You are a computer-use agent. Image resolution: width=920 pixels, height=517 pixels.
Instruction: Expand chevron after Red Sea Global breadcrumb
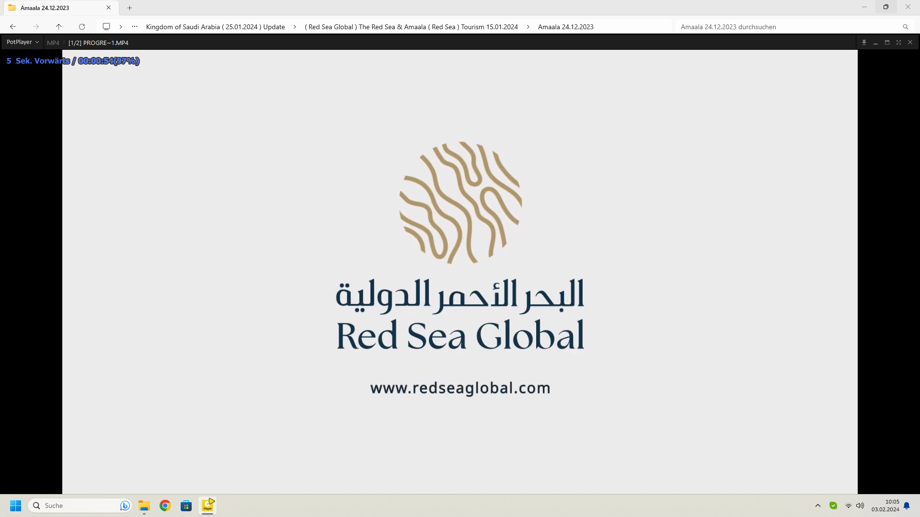click(528, 27)
